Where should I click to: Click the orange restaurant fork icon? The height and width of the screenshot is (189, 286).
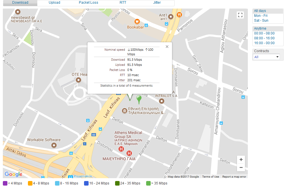[x=179, y=15]
